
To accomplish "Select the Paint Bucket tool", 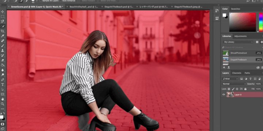I will 3,65.
